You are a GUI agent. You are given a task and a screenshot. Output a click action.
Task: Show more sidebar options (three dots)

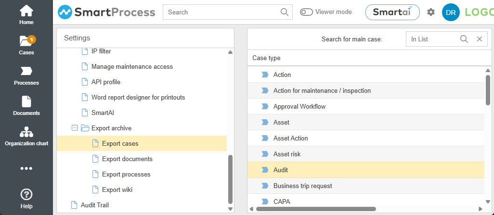tap(26, 168)
